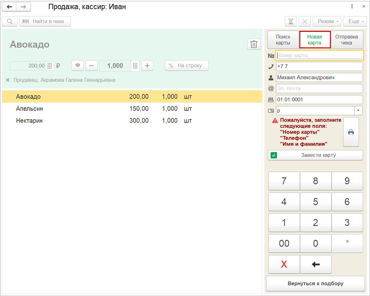Click the birthday field 01.01.0001

tap(320, 100)
